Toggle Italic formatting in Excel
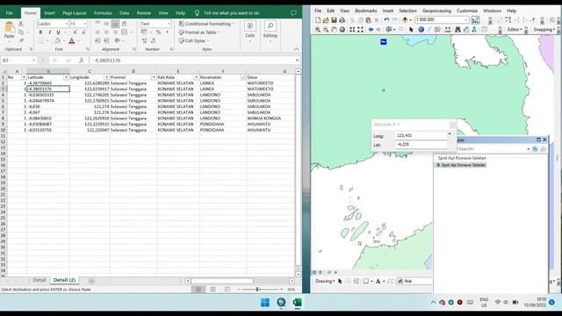The width and height of the screenshot is (562, 316). (x=49, y=32)
